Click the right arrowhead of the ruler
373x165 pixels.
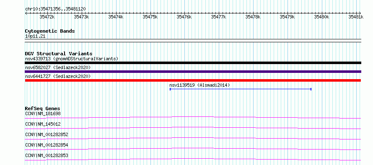(x=360, y=13)
